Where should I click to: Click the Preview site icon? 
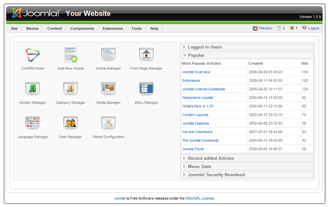click(255, 28)
